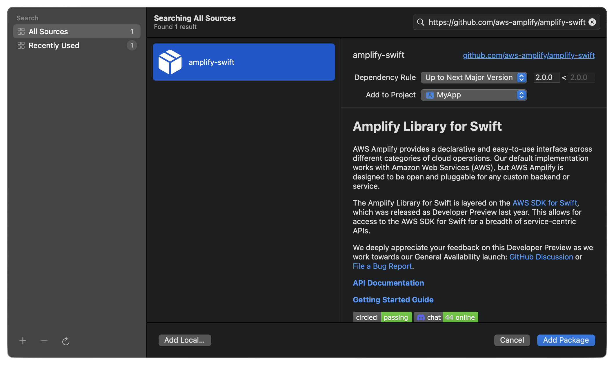Open github.com/aws-amplify/amplify-swift link
Image resolution: width=616 pixels, height=365 pixels.
(528, 55)
